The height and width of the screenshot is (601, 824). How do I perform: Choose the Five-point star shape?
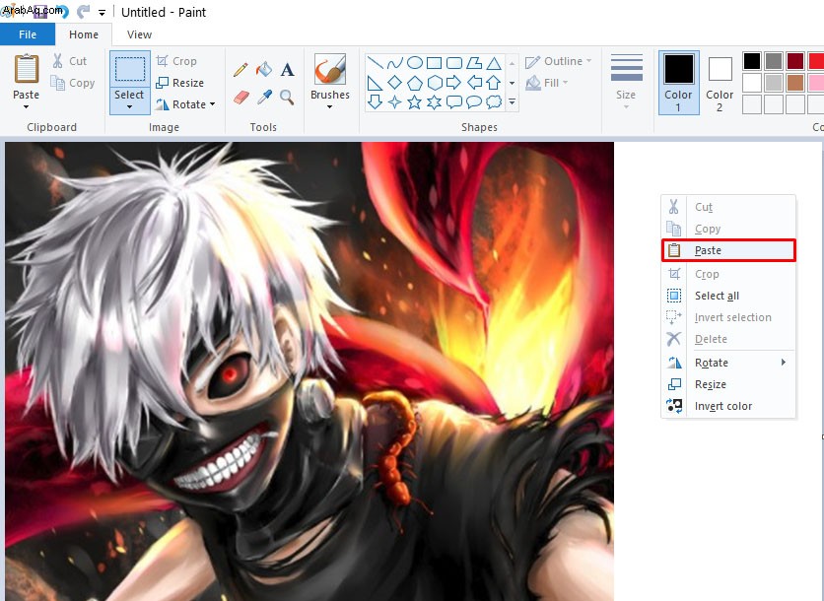tap(415, 101)
